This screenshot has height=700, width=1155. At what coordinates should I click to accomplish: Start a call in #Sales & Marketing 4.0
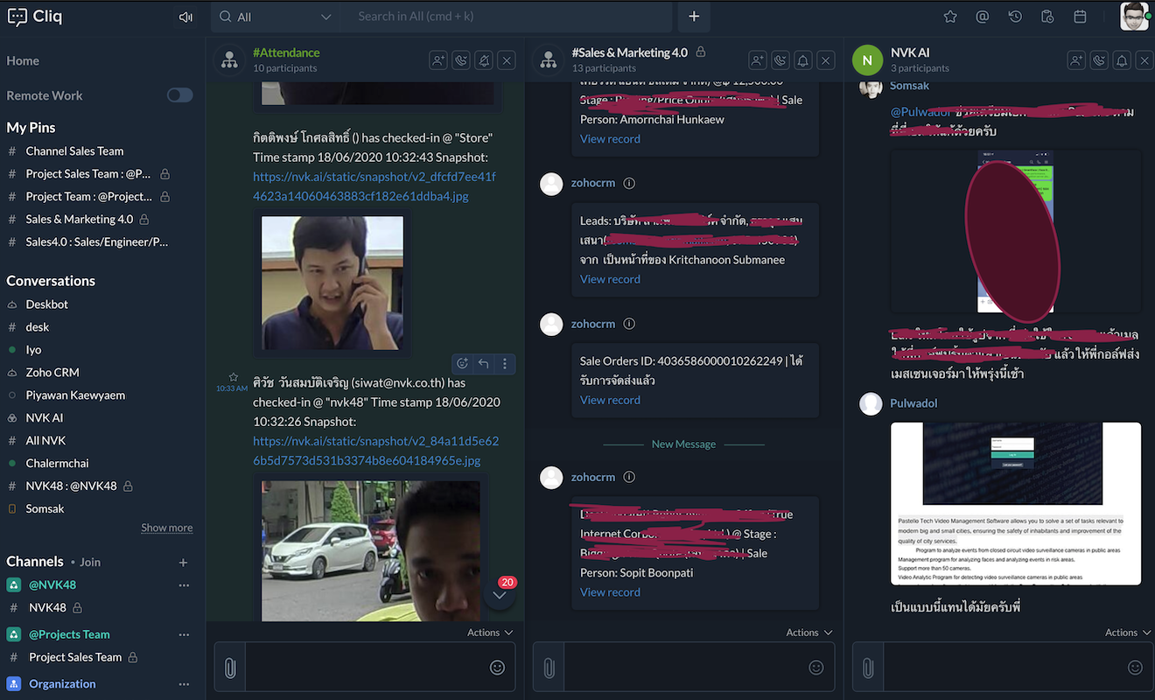[x=780, y=60]
